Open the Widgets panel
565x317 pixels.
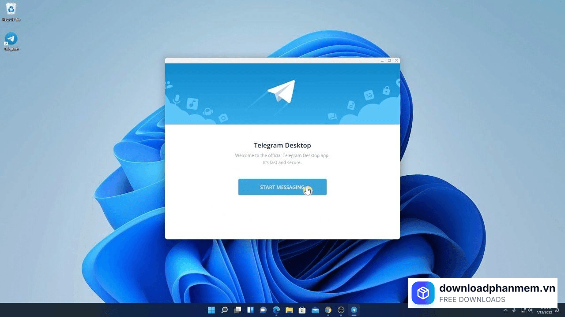pyautogui.click(x=250, y=310)
